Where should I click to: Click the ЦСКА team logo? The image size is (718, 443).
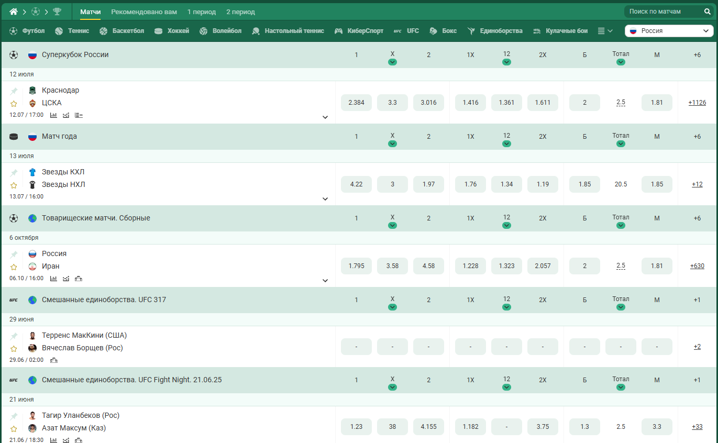[32, 103]
